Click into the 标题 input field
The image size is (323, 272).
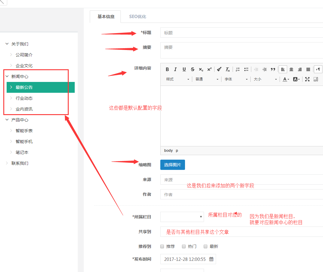[241, 33]
